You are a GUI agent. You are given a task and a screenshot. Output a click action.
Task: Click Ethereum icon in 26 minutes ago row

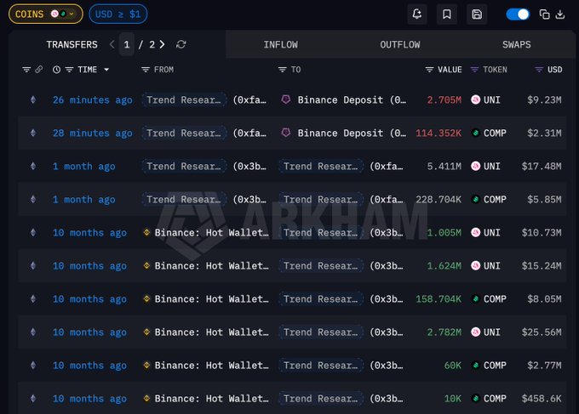click(x=33, y=99)
